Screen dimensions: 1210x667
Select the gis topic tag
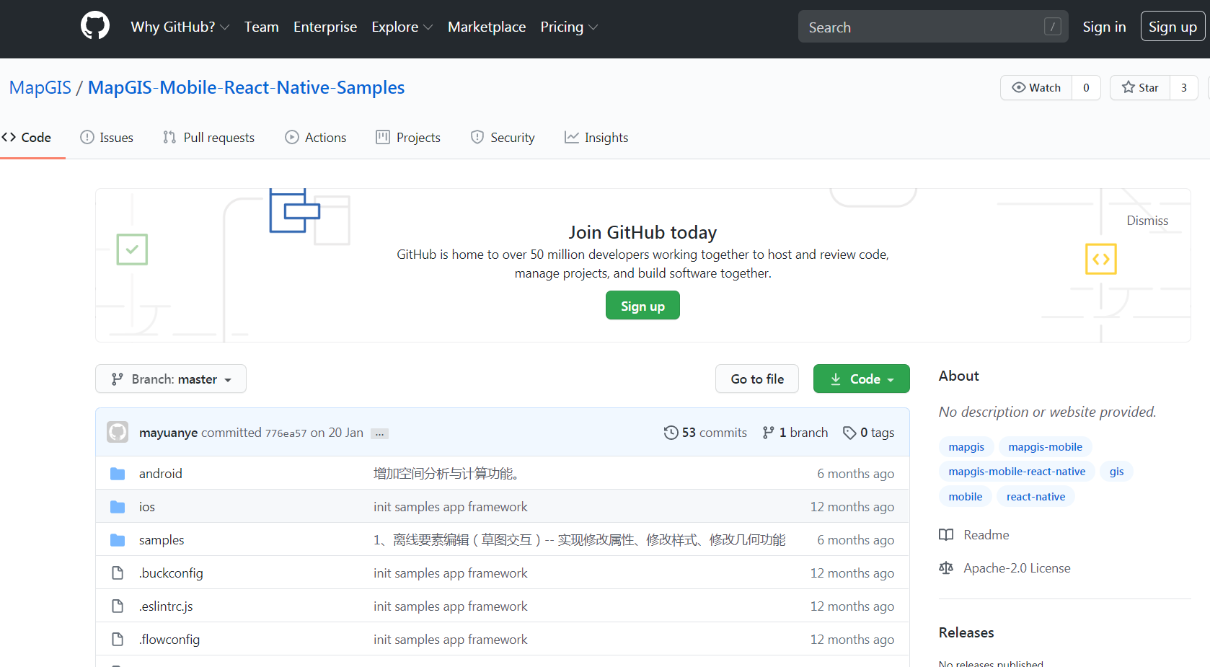pos(1116,472)
